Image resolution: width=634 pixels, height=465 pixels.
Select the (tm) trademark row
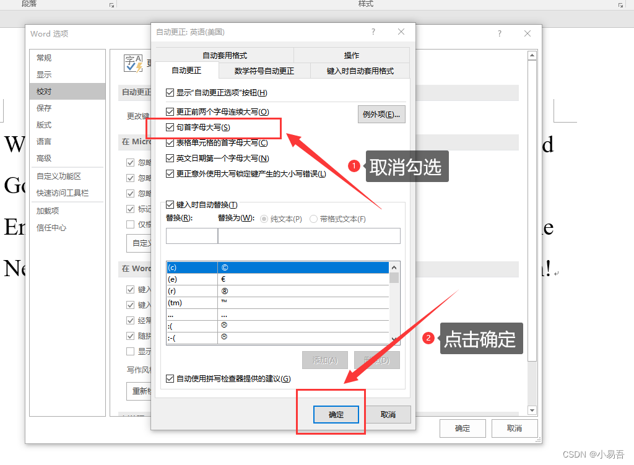click(278, 303)
